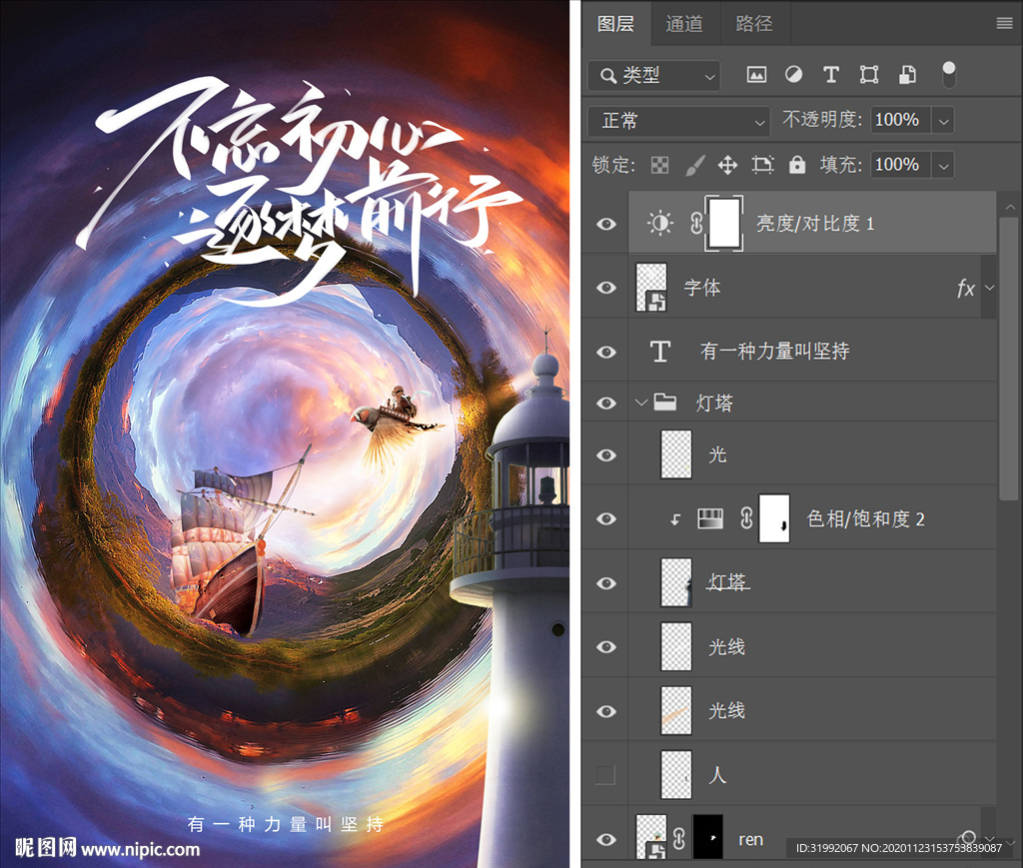1023x868 pixels.
Task: Click the lock all padlock icon
Action: tap(796, 165)
